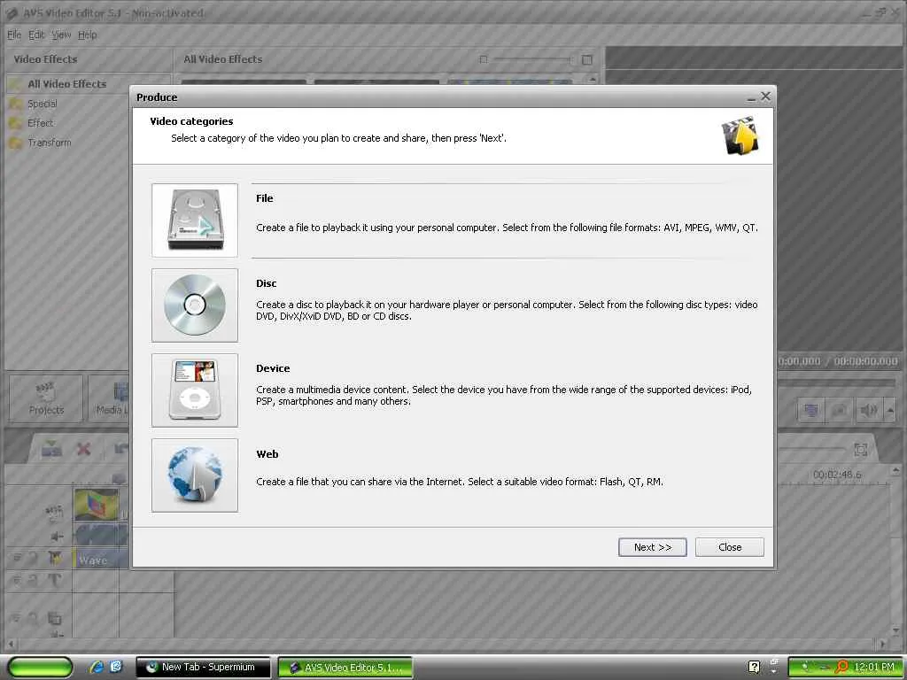907x680 pixels.
Task: Select the audio waveform clip under the video clip
Action: [x=101, y=535]
